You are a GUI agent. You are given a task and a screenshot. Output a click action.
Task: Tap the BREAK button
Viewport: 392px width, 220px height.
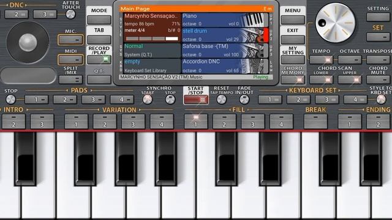pos(315,121)
